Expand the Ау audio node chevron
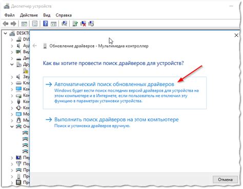The image size is (243, 189). [12, 46]
